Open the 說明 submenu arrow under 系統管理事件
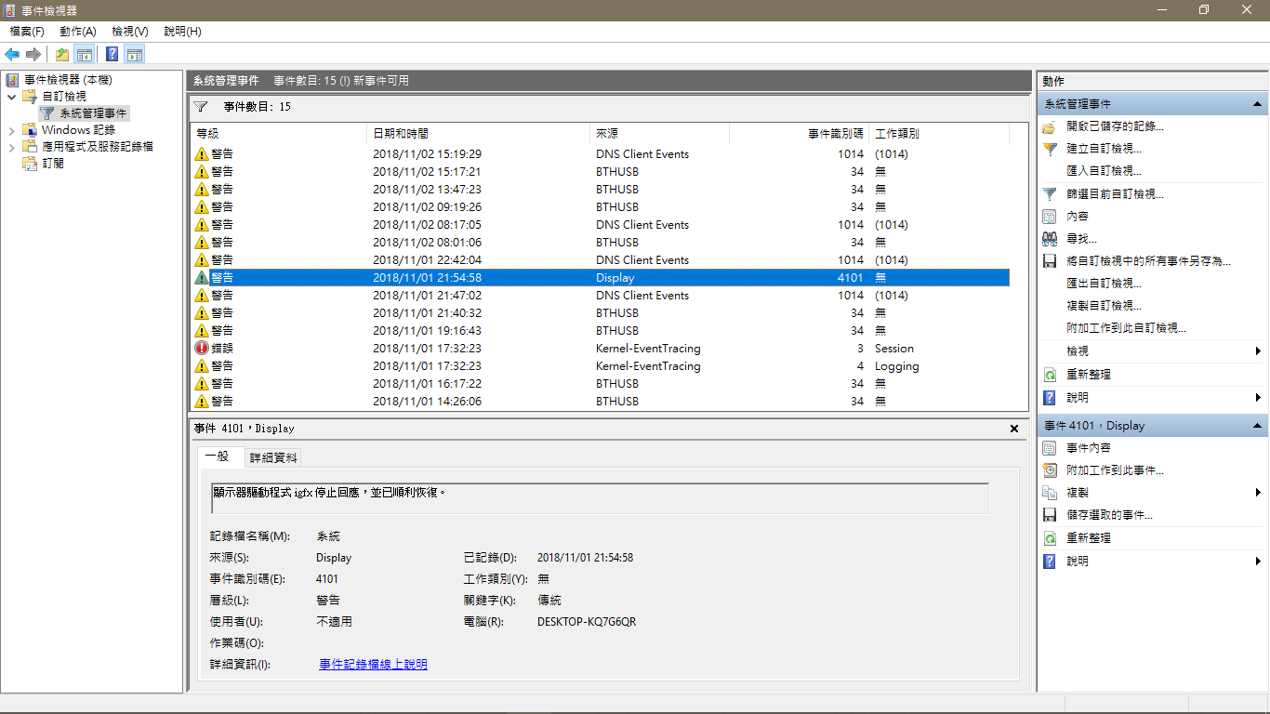Viewport: 1270px width, 714px height. [1258, 398]
